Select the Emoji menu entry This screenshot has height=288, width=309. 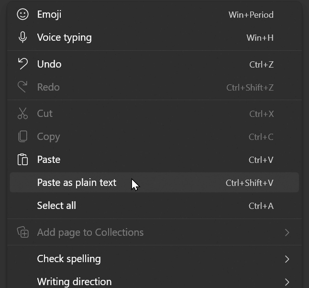[x=49, y=14]
